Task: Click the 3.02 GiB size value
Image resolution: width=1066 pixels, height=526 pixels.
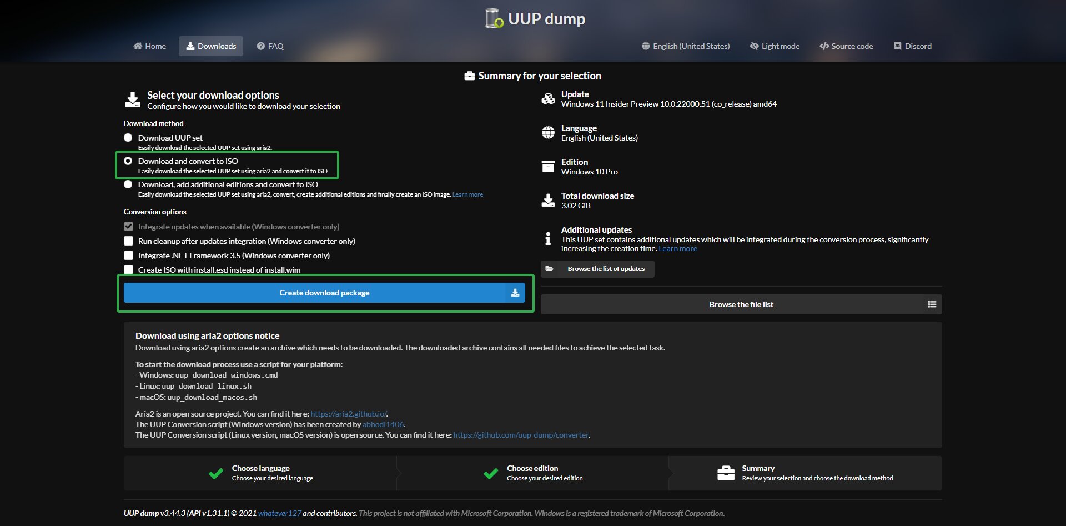Action: click(x=576, y=206)
